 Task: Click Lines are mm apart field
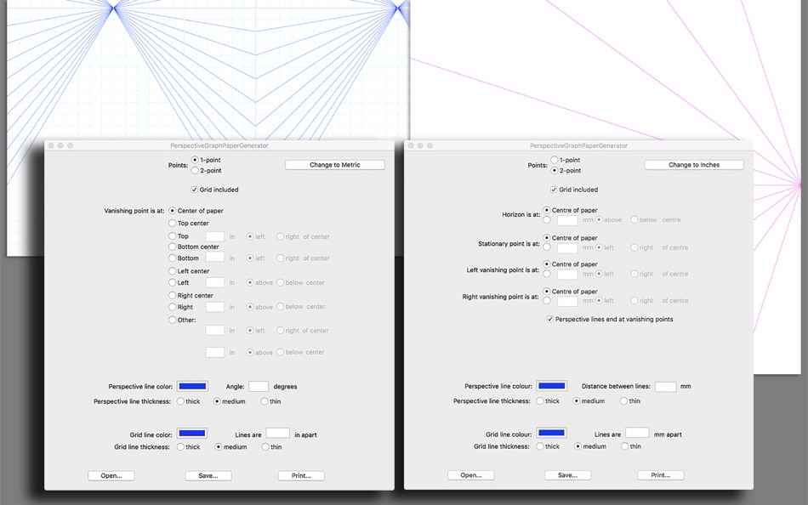click(x=637, y=433)
